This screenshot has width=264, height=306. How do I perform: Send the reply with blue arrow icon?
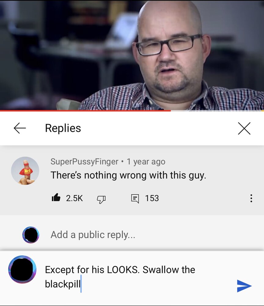tap(244, 286)
